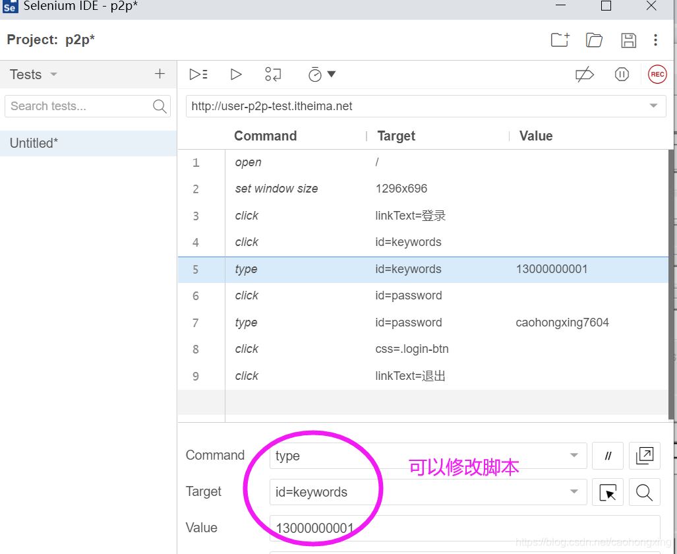Click search icon in tests search box
Image resolution: width=677 pixels, height=554 pixels.
pos(160,106)
